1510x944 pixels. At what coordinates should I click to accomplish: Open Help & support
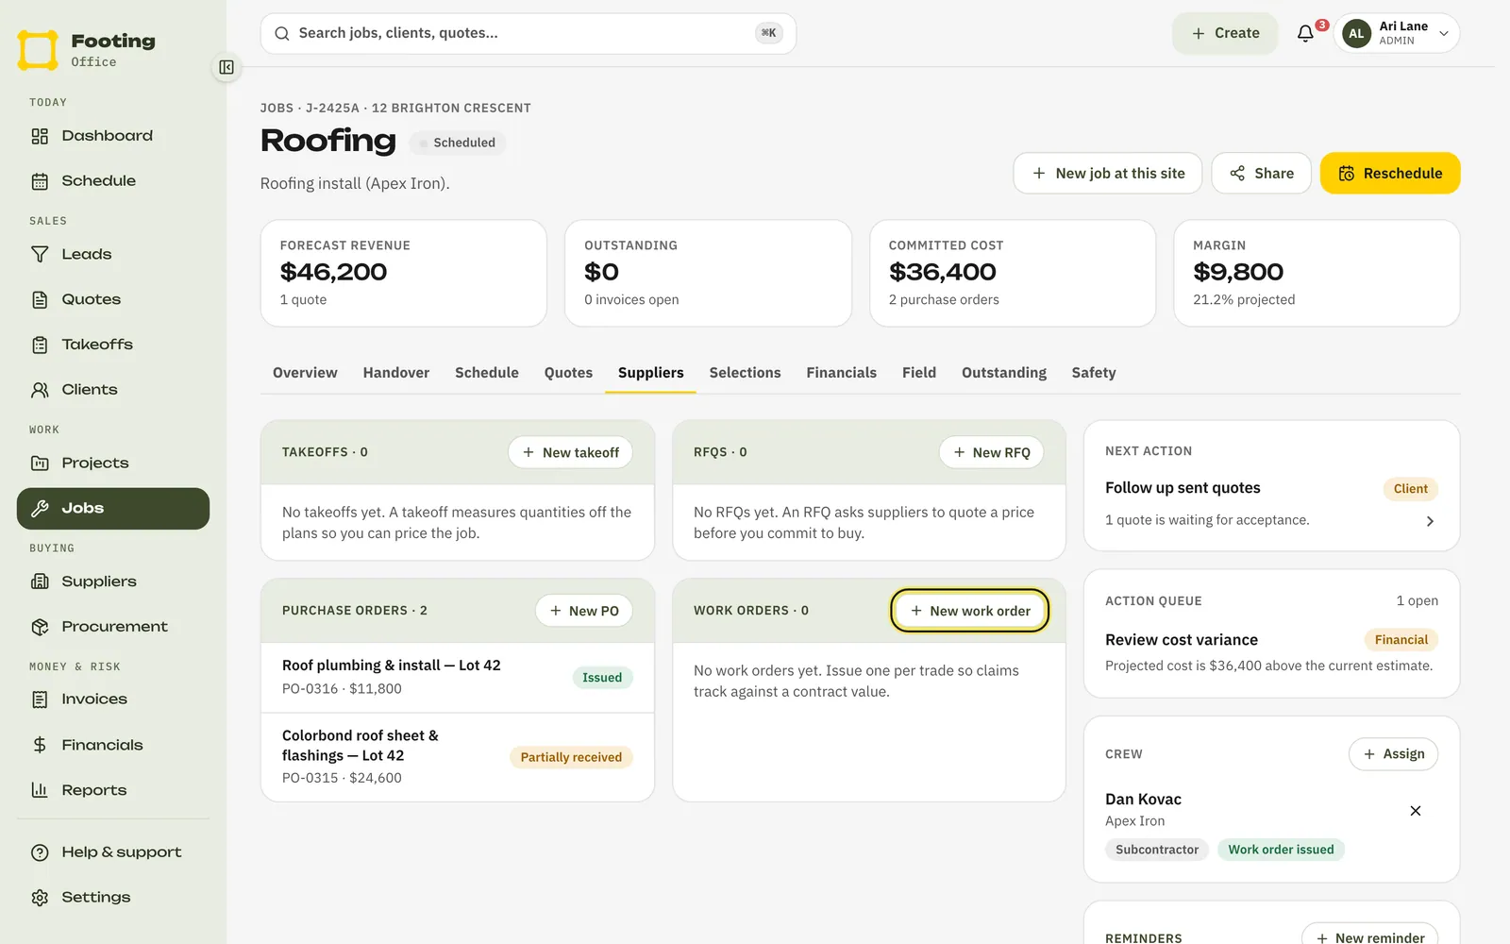113,852
